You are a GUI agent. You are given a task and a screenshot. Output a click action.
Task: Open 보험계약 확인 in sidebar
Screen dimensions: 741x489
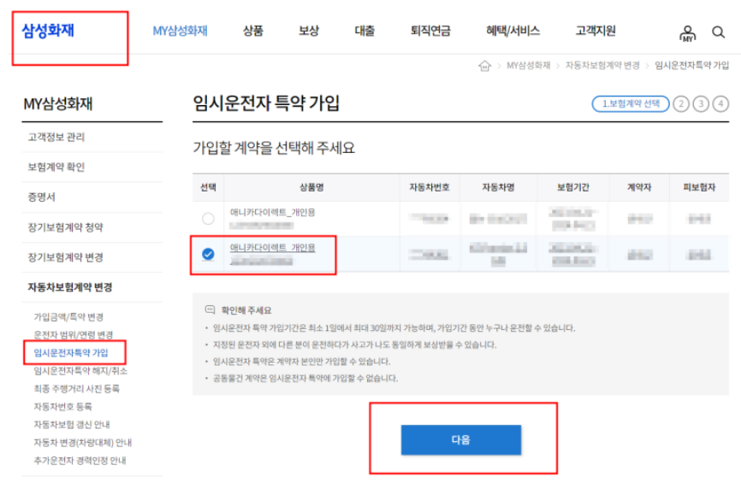[x=56, y=167]
